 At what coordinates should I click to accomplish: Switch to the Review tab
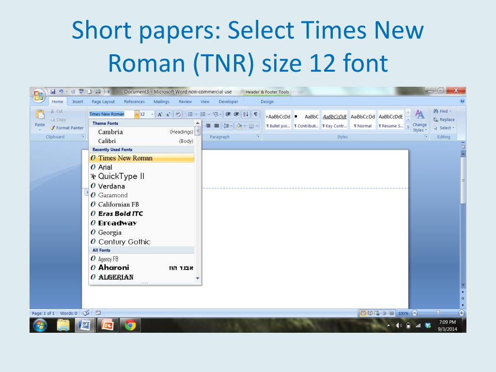point(185,102)
